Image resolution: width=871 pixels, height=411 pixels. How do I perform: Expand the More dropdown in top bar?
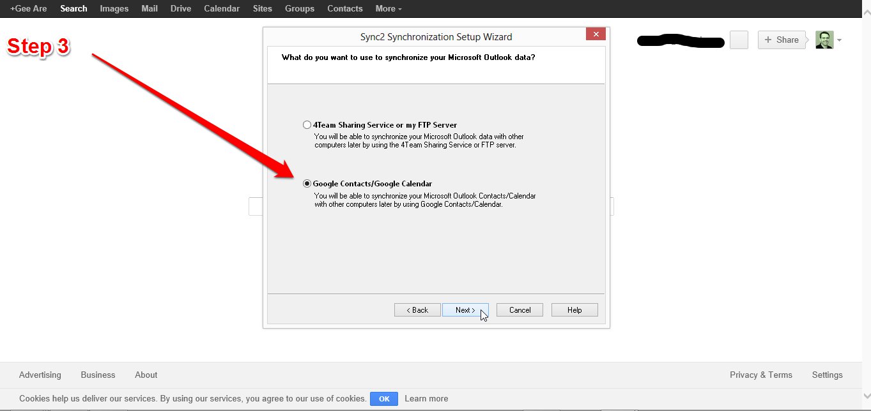click(x=389, y=8)
